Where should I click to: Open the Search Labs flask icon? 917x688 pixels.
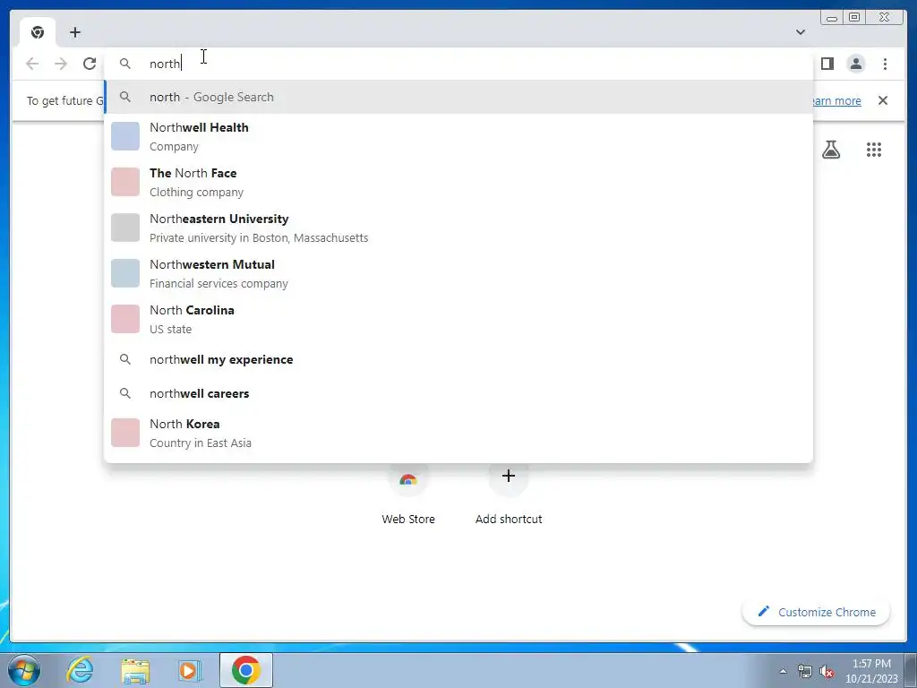point(830,150)
